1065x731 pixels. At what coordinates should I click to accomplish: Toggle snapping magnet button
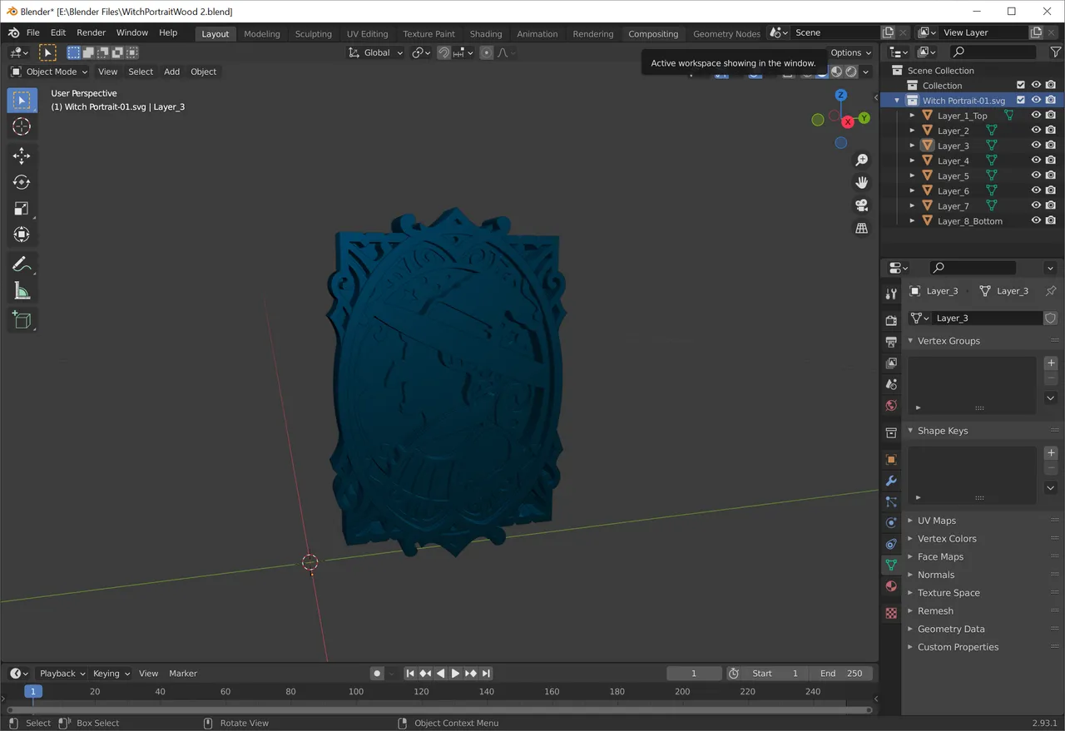pos(443,52)
